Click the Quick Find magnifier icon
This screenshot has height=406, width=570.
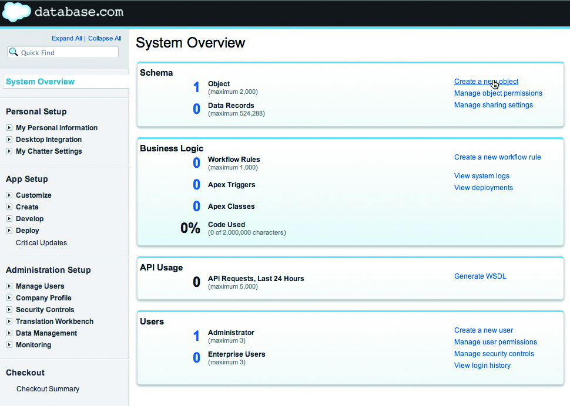tap(14, 52)
